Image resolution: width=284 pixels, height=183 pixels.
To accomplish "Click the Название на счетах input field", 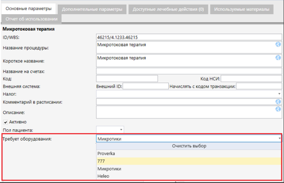I will (188, 71).
